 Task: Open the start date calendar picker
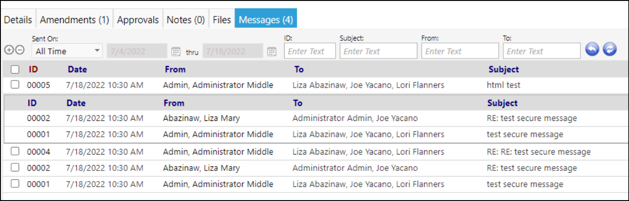176,51
